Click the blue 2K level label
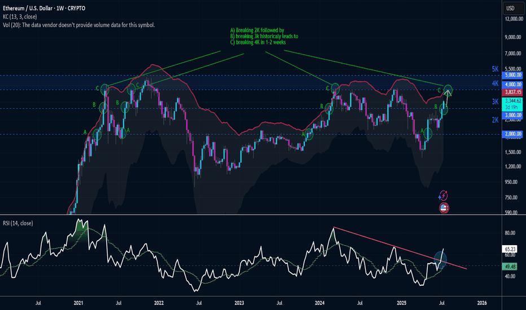526x310 pixels. click(495, 120)
